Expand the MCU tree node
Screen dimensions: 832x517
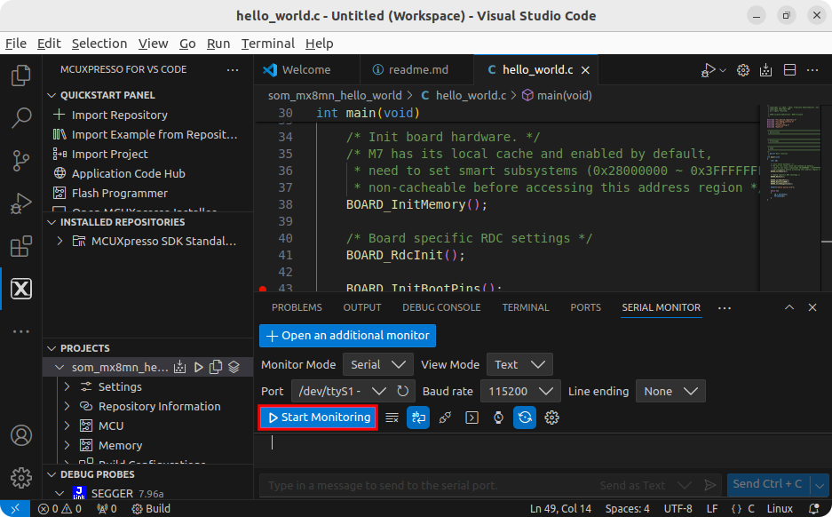pyautogui.click(x=67, y=426)
